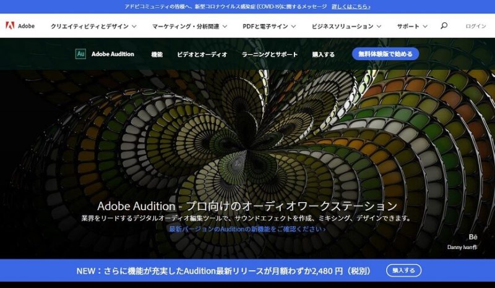495x288 pixels.
Task: Open 購入する tab in Audition nav
Action: [323, 54]
